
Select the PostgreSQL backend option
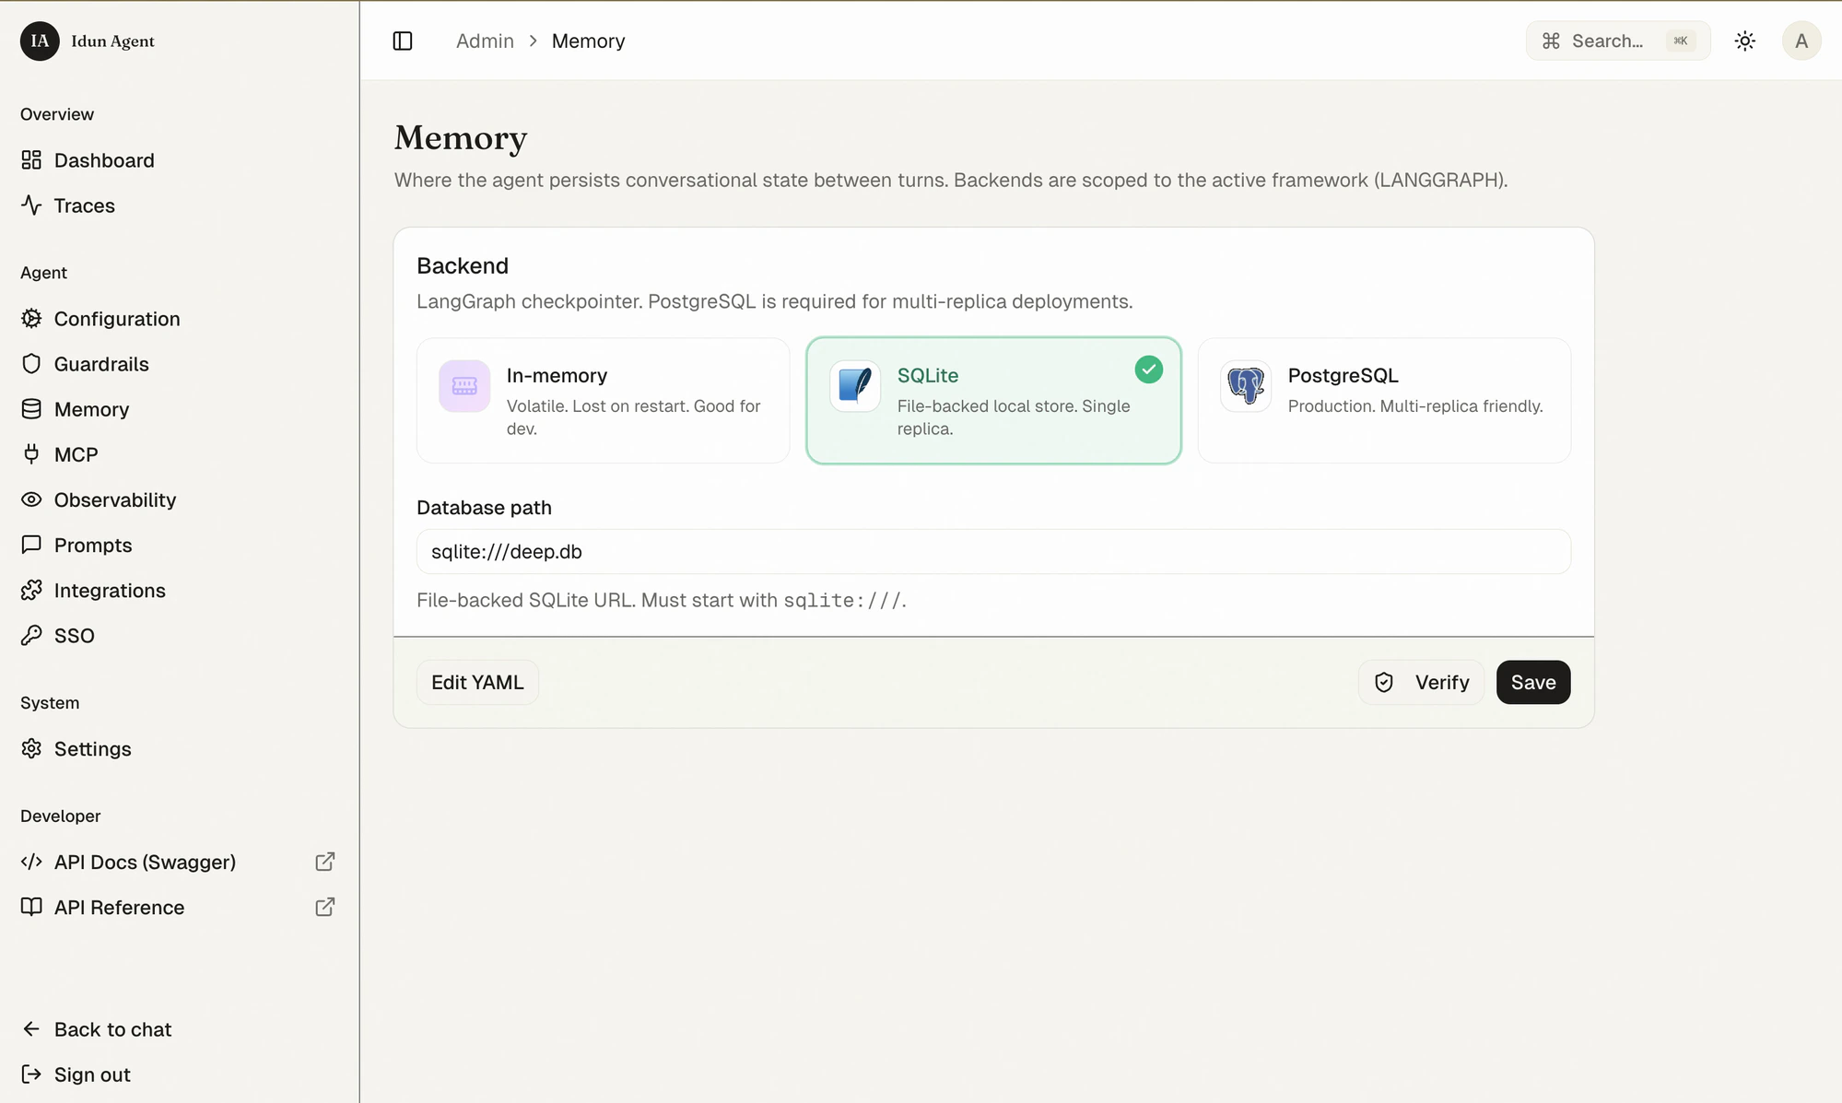pos(1384,401)
